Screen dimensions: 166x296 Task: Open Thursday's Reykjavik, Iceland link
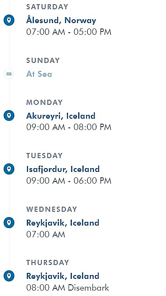click(x=63, y=276)
